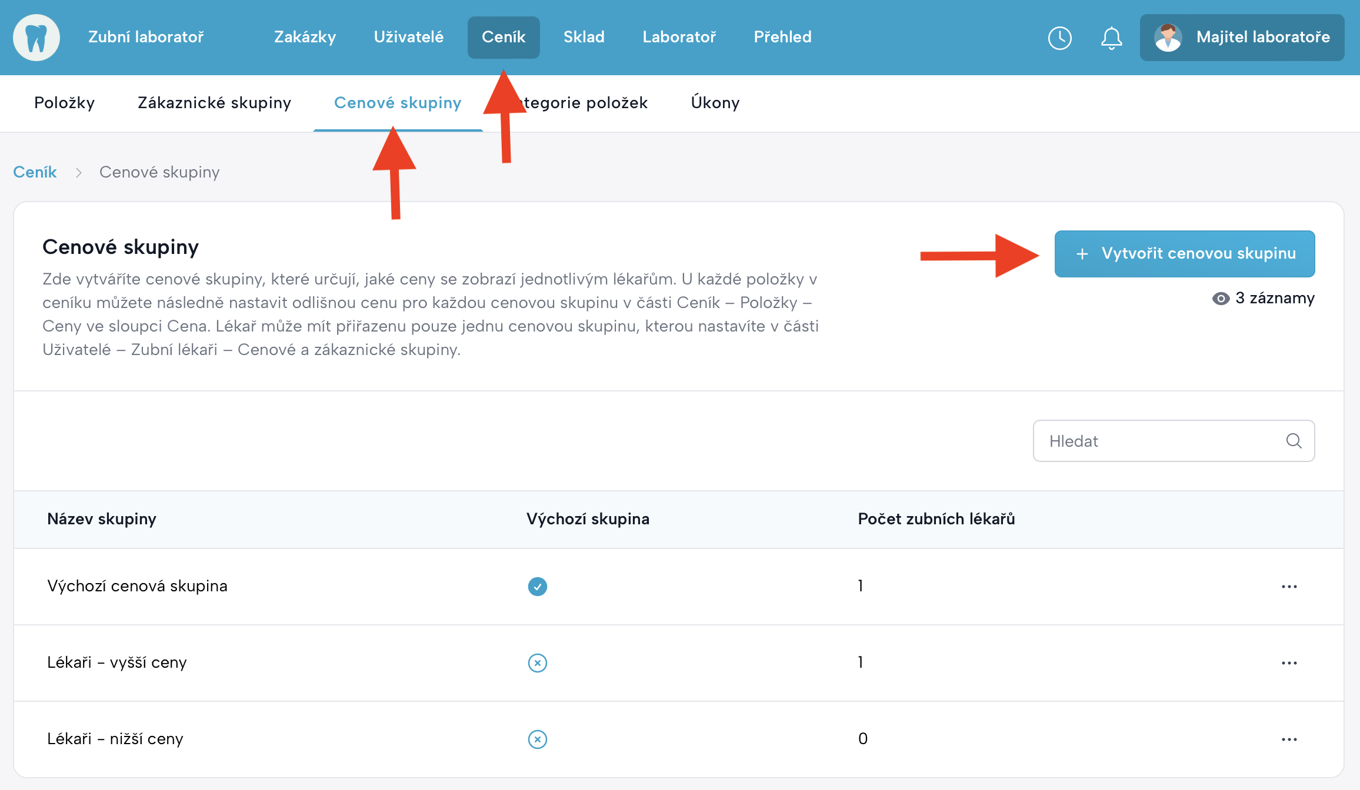The image size is (1360, 790).
Task: Click the tooth logo icon
Action: [x=36, y=38]
